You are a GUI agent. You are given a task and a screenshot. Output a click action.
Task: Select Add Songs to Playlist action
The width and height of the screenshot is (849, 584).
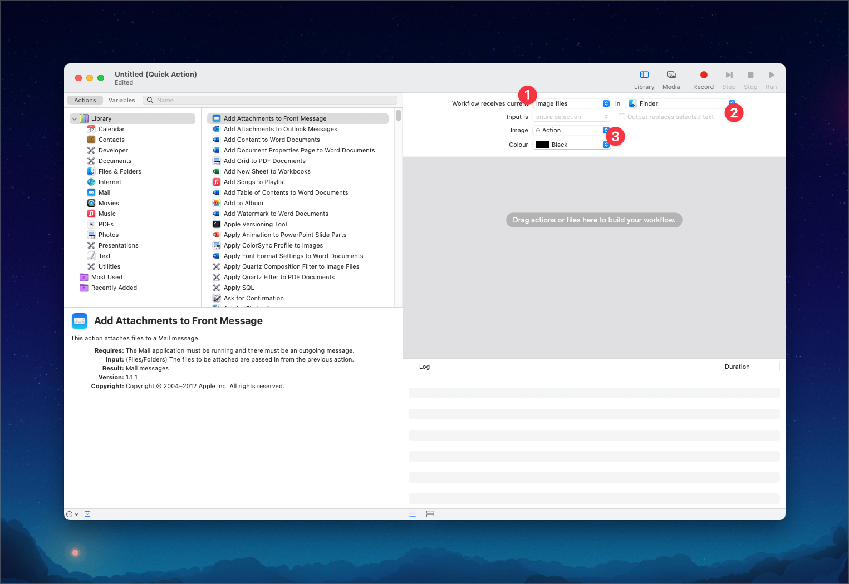(x=254, y=182)
